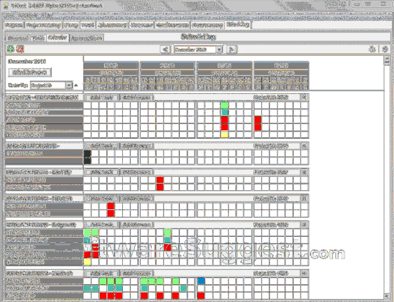Click the gear-like icon near the toolbar's right end

click(x=372, y=49)
